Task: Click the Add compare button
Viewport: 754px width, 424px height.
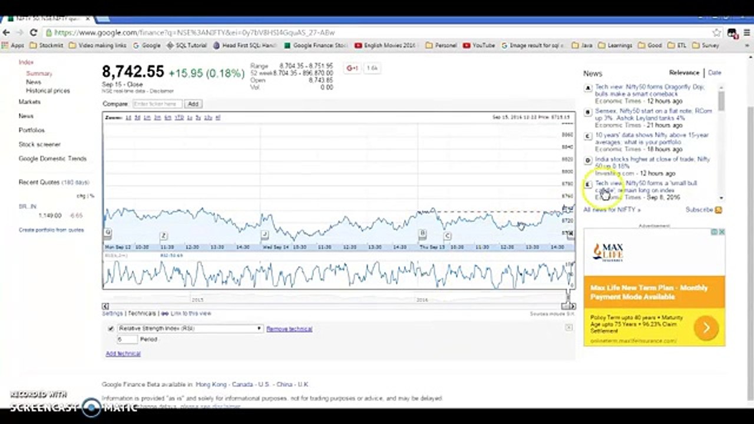Action: [193, 104]
